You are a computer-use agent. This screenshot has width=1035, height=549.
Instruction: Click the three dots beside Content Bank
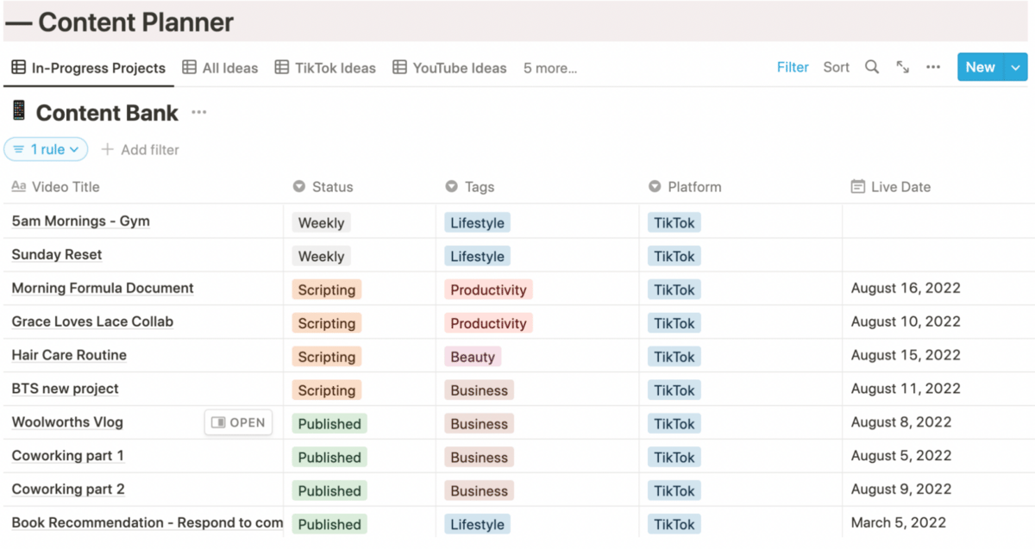pyautogui.click(x=199, y=113)
